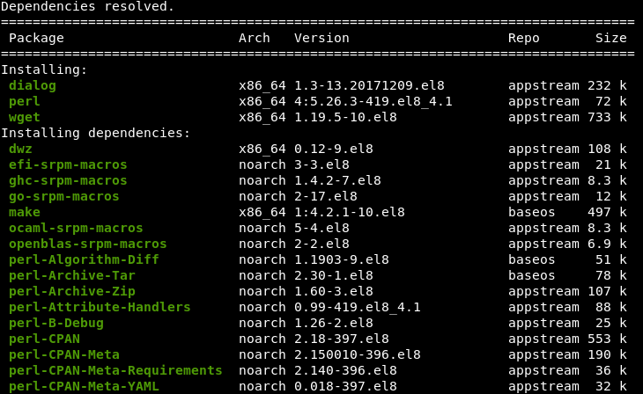Screen dimensions: 643x394
Task: Select the efi-srpm-macros package name
Action: (x=68, y=164)
